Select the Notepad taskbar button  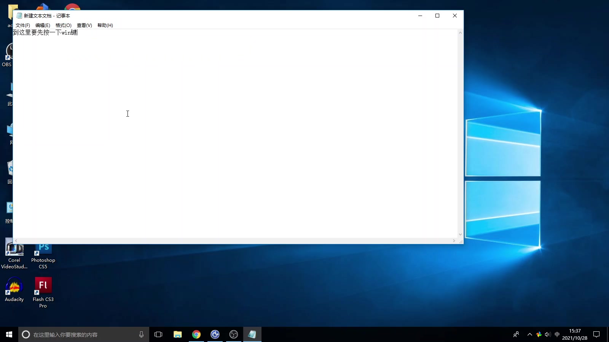(252, 334)
